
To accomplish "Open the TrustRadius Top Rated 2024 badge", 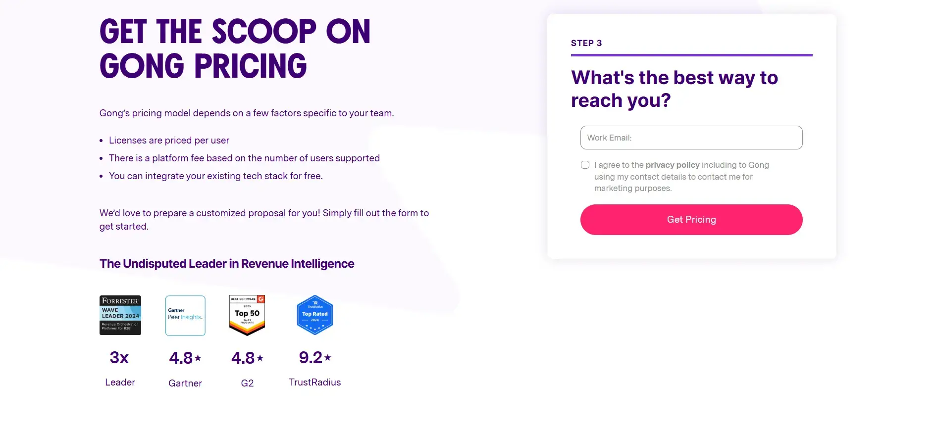I will pyautogui.click(x=315, y=314).
